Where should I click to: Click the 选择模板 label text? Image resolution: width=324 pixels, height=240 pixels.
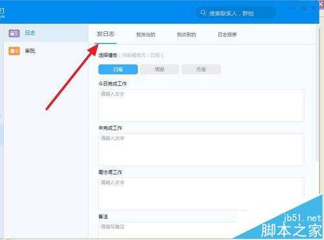tap(108, 55)
